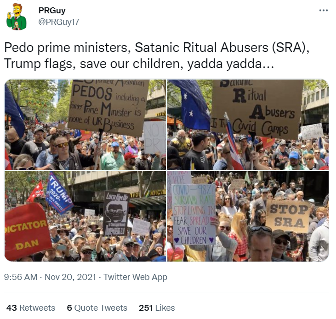Click the @PRGuy17 handle
Viewport: 336px width, 319px height.
(59, 22)
